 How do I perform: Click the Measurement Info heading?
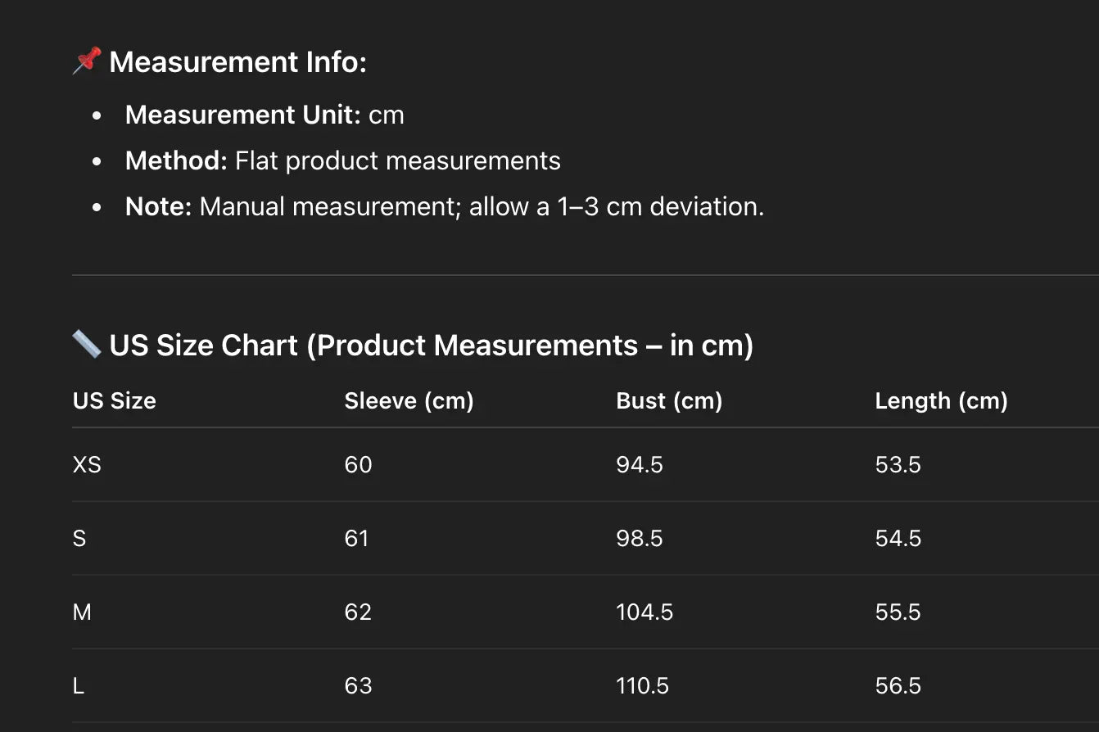coord(237,62)
